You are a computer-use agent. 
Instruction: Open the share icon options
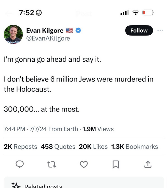pos(148,164)
